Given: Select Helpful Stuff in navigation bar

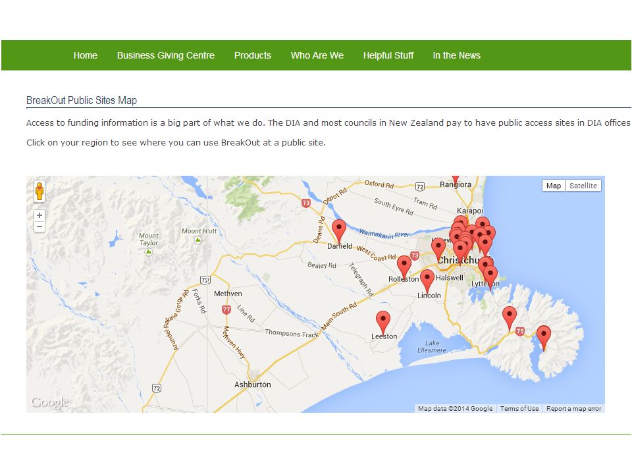Looking at the screenshot, I should tap(388, 55).
